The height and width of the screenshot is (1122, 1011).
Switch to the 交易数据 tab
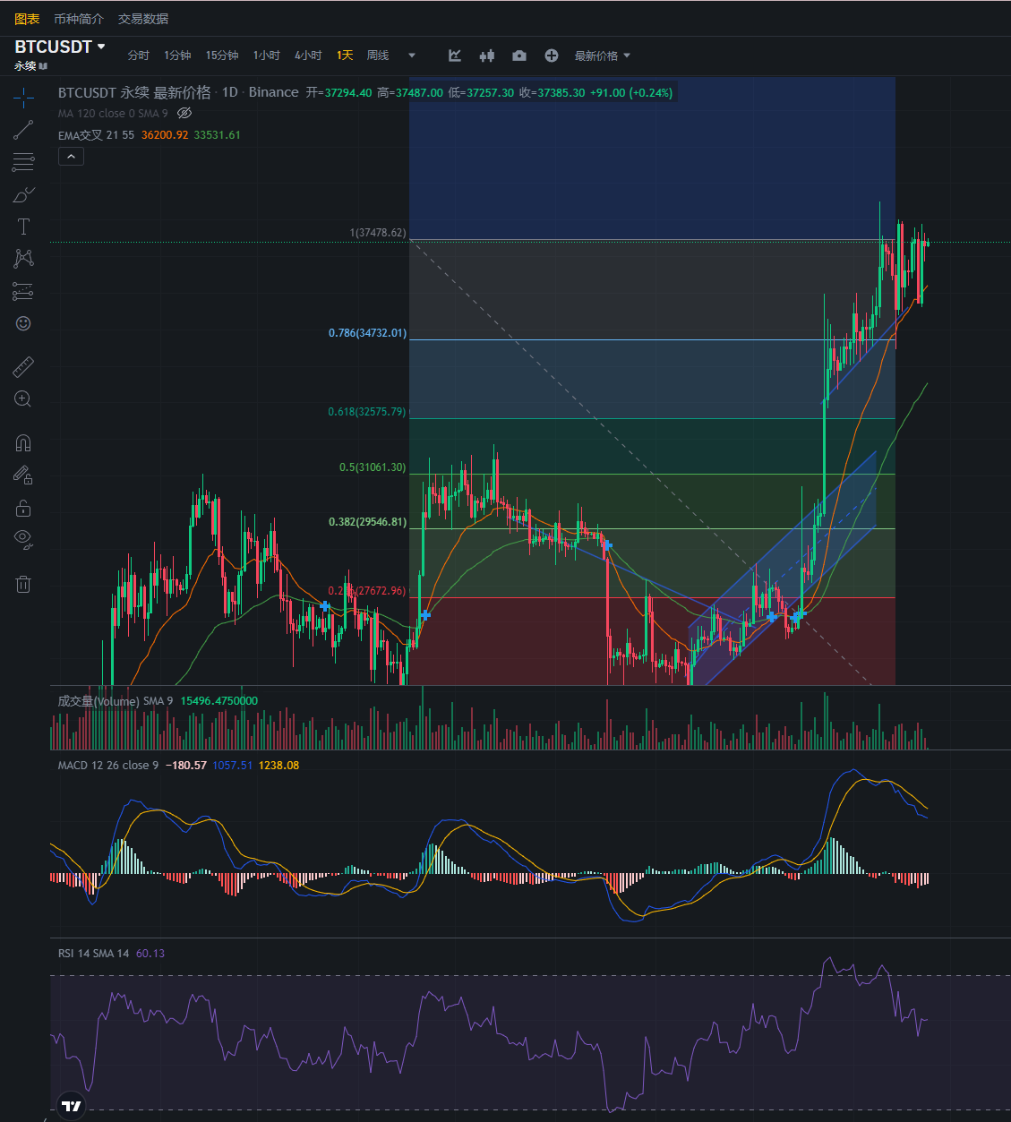click(x=143, y=18)
